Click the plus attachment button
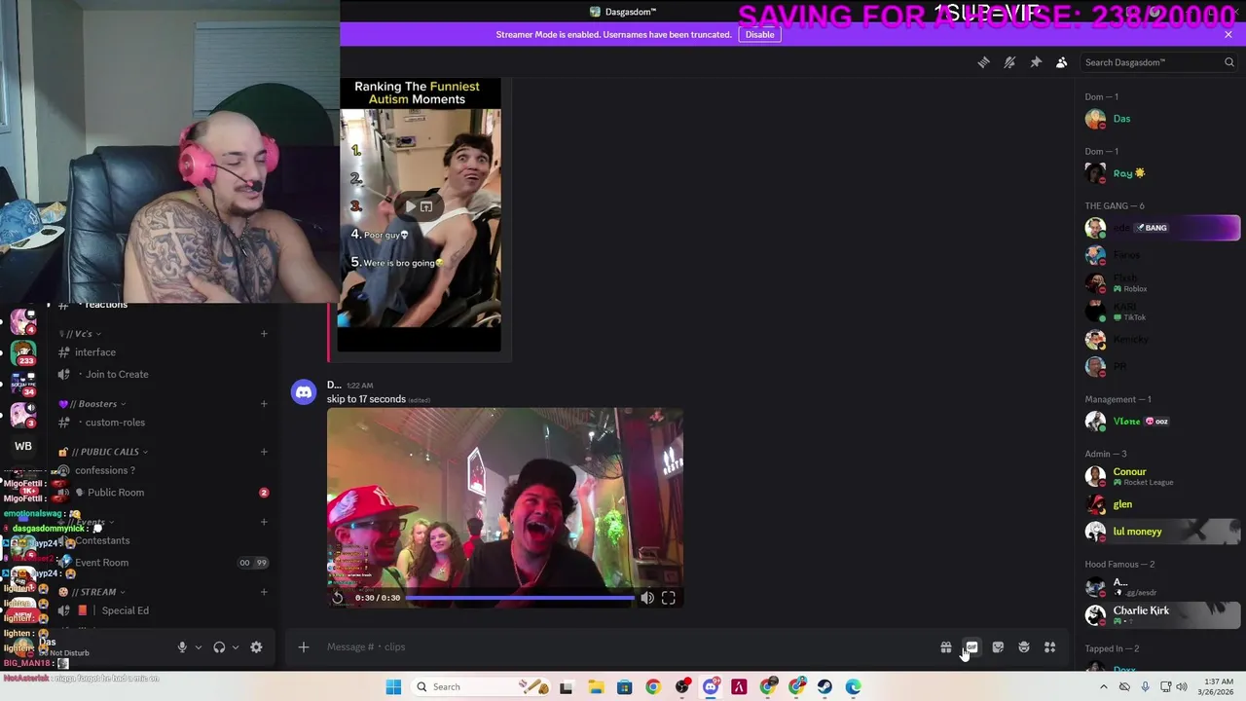1246x701 pixels. pos(304,646)
